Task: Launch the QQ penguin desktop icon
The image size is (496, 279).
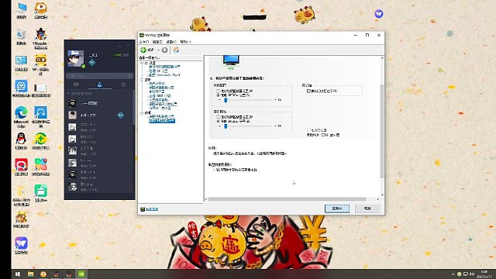Action: click(21, 141)
